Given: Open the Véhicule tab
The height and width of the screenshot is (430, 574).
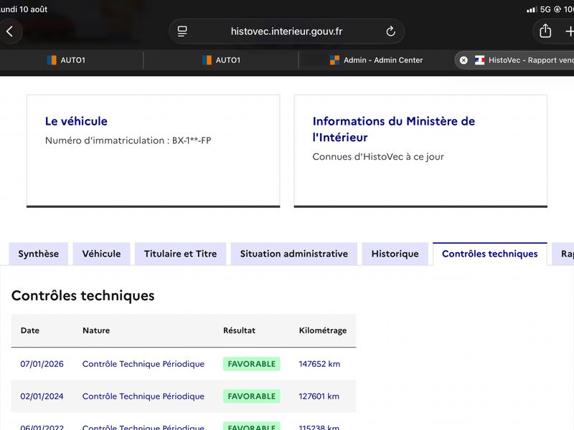Looking at the screenshot, I should point(101,254).
